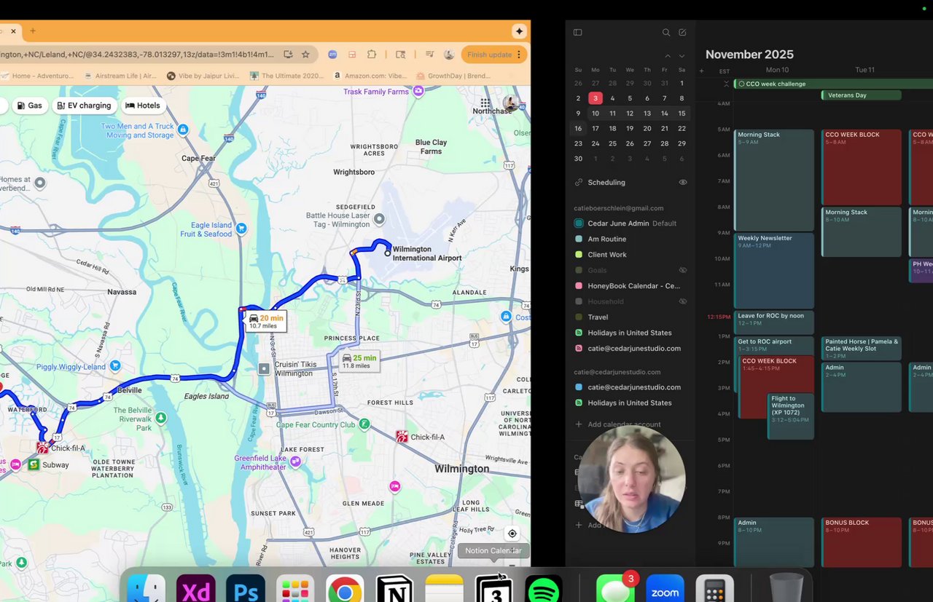Open Google apps grid on Maps
933x602 pixels.
pyautogui.click(x=485, y=104)
